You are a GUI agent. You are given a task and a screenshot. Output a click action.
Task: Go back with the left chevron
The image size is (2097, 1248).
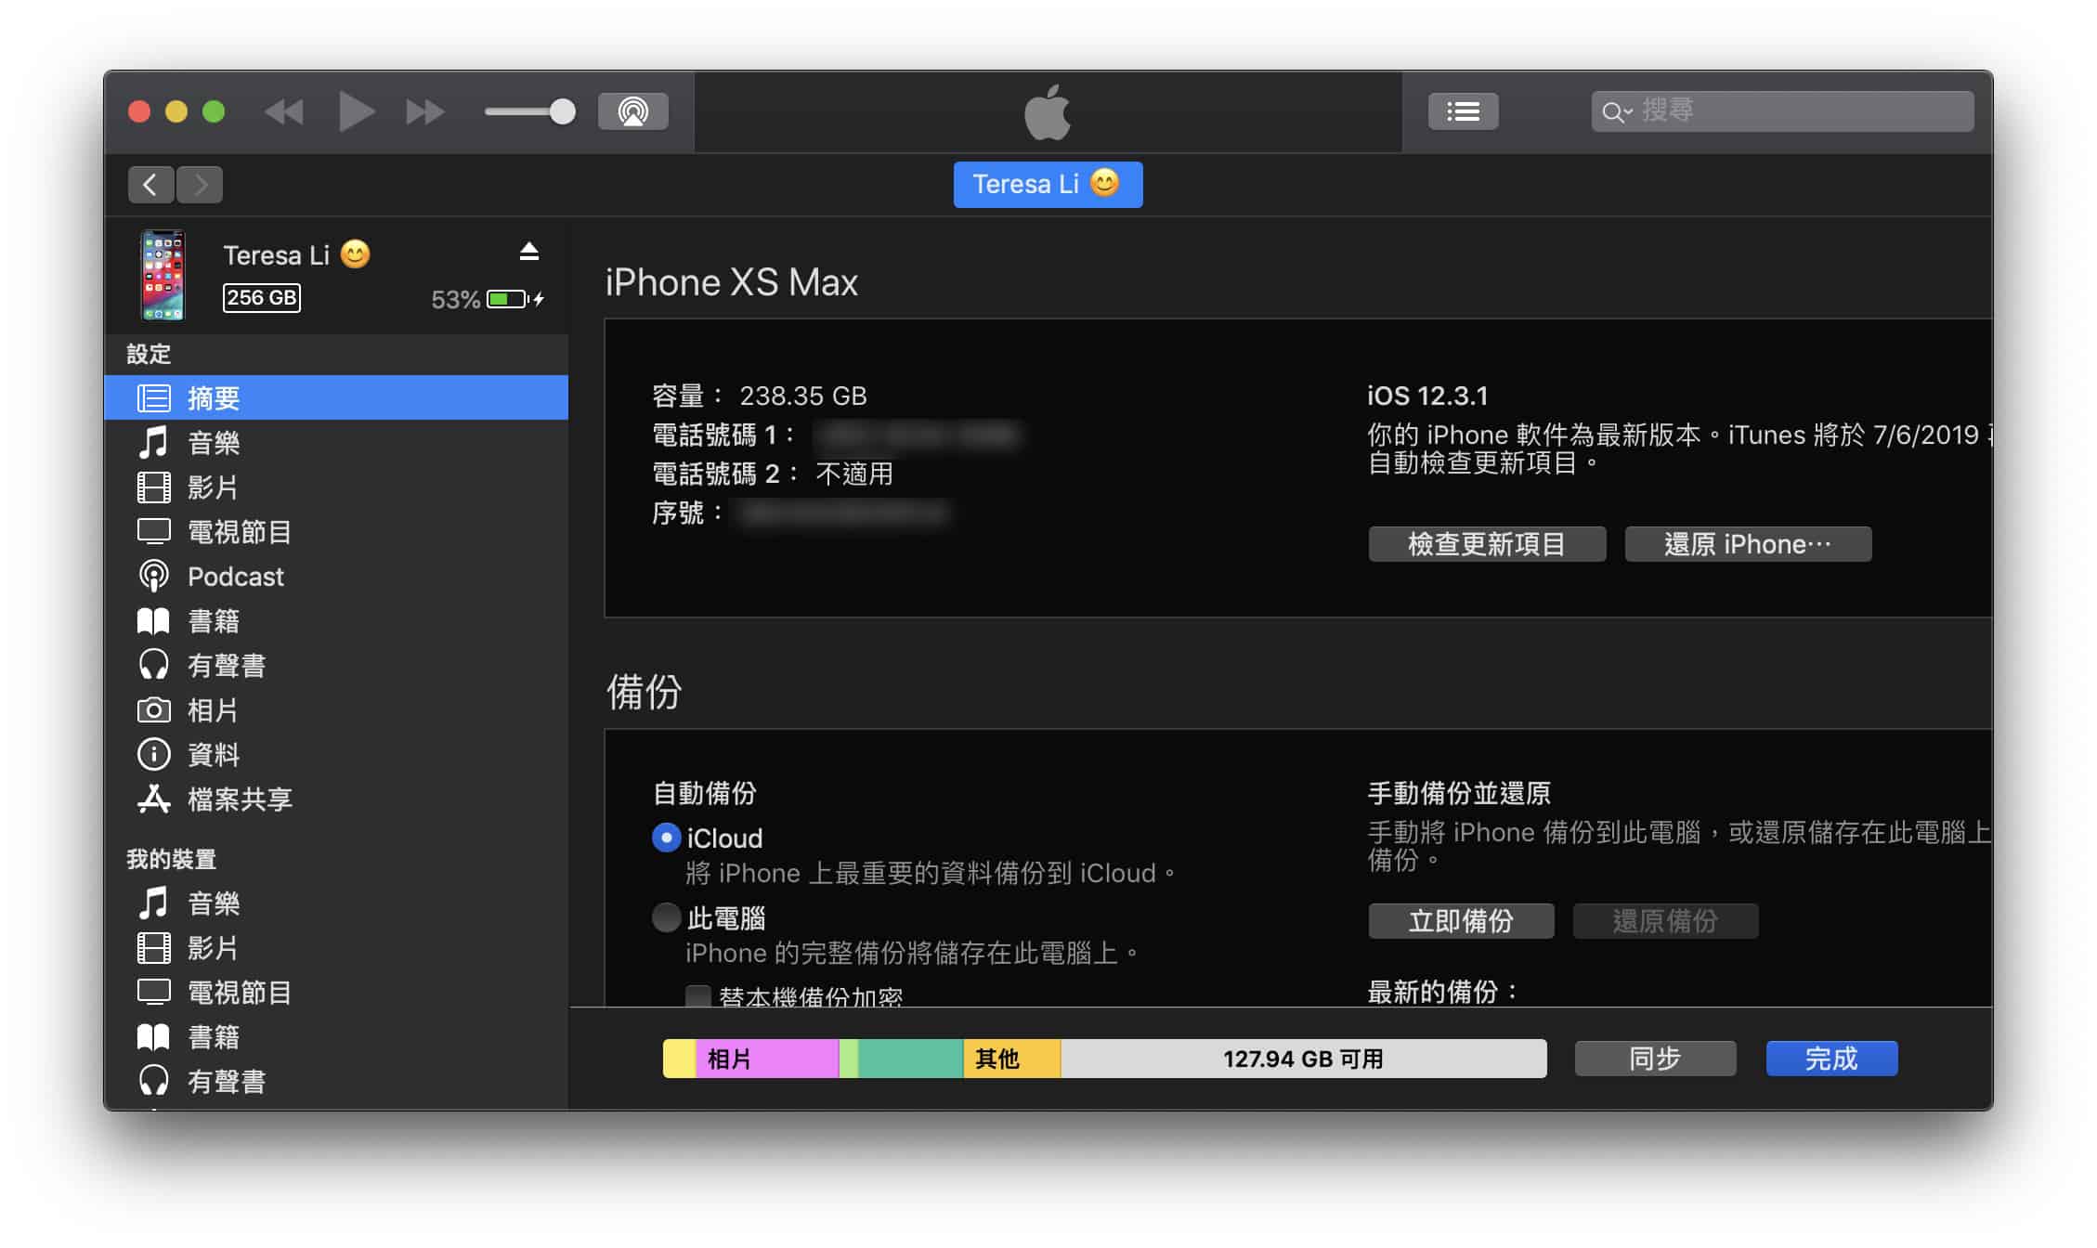pyautogui.click(x=150, y=185)
